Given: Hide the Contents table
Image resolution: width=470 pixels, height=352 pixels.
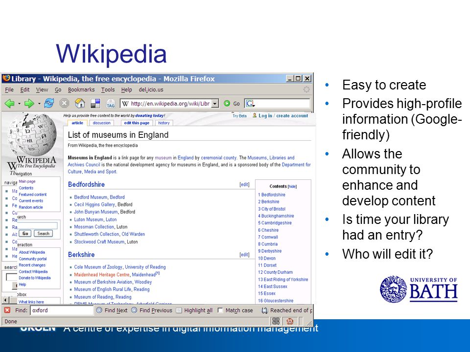Looking at the screenshot, I should pyautogui.click(x=292, y=186).
